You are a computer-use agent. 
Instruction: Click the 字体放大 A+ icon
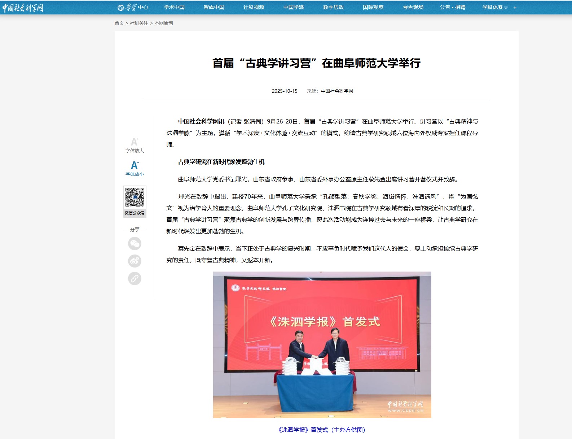coord(135,142)
